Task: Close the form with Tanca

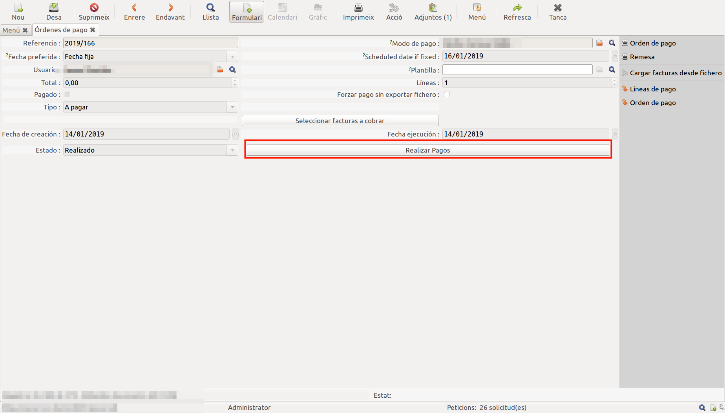Action: click(558, 12)
